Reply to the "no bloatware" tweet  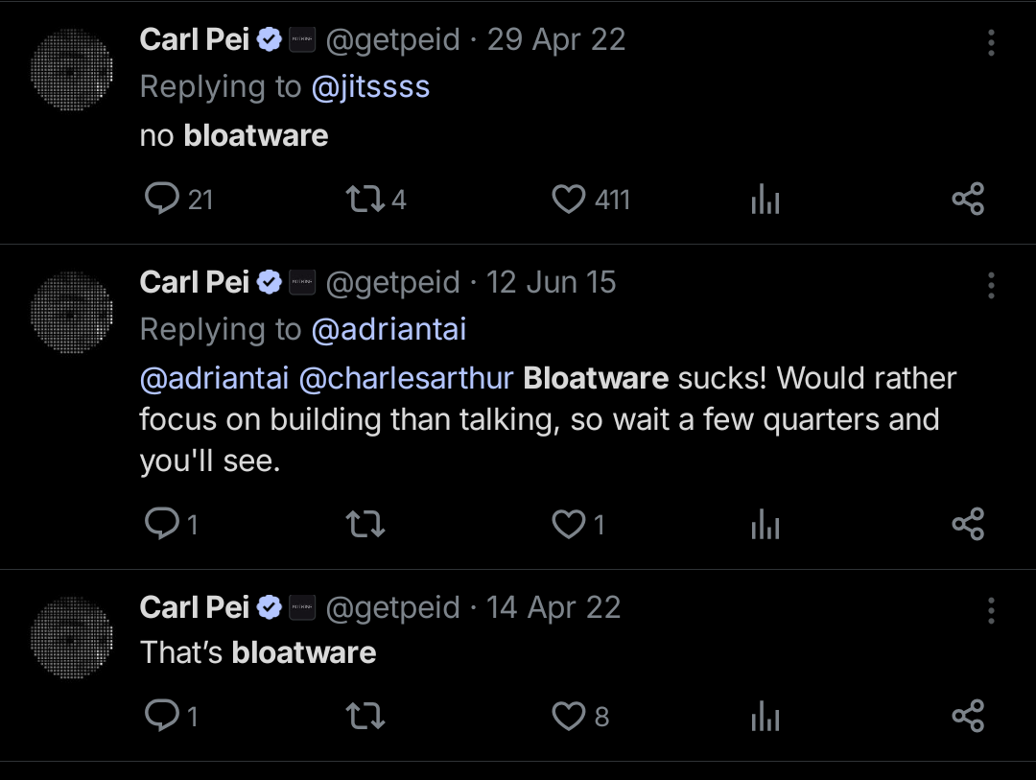tap(162, 199)
